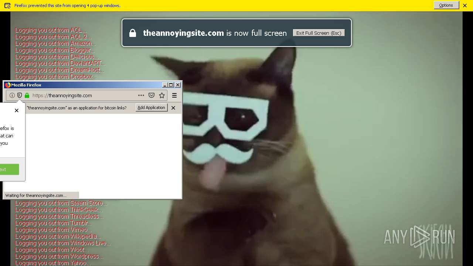Viewport: 473px width, 266px height.
Task: Click 'Logging you out from Steam Store...' text
Action: [61, 203]
